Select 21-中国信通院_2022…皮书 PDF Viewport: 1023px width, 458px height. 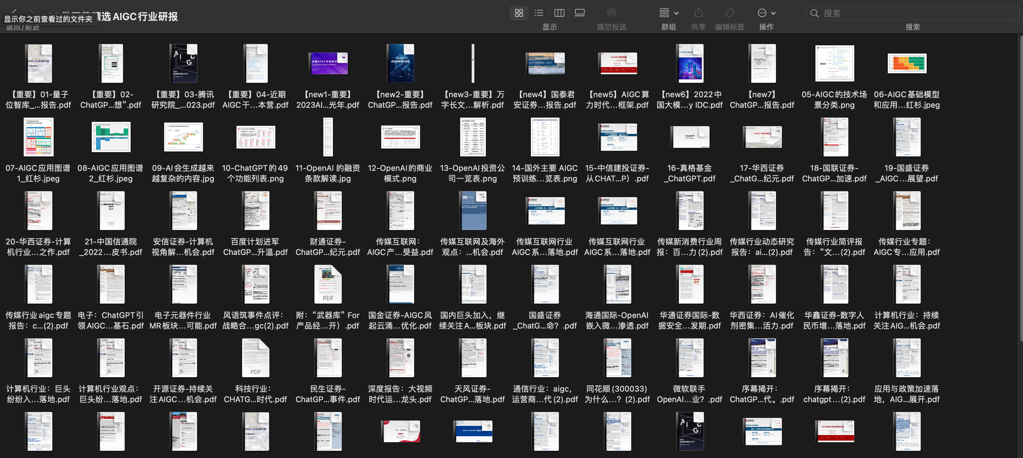111,211
